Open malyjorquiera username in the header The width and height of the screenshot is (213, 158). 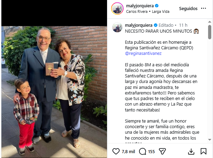pyautogui.click(x=140, y=6)
